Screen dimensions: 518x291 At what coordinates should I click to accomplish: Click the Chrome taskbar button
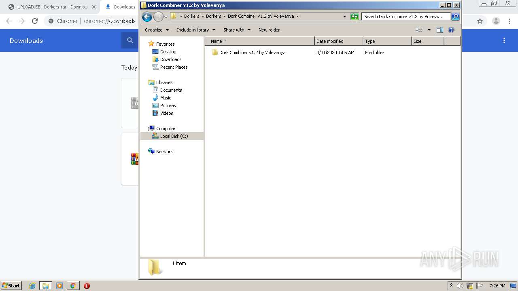pos(73,286)
